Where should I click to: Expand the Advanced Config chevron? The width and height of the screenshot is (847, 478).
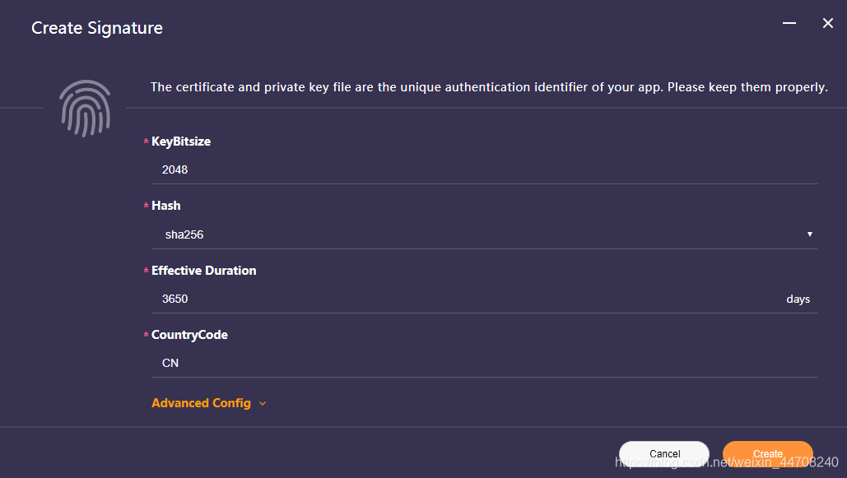(x=263, y=404)
